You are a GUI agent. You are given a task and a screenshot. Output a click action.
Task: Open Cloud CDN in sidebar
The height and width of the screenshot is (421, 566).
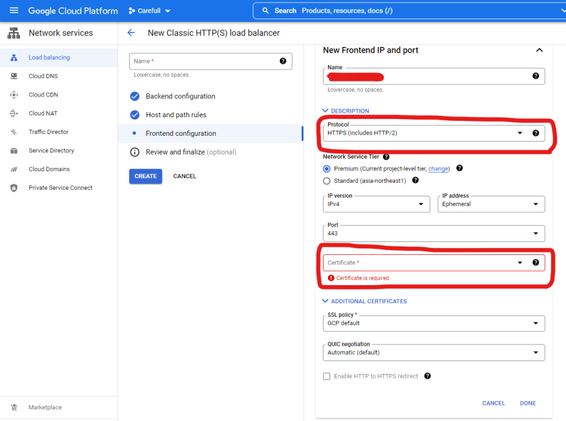[x=59, y=95]
